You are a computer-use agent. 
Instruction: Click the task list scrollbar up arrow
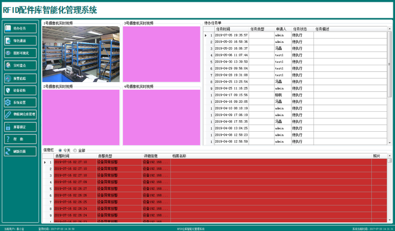click(390, 29)
